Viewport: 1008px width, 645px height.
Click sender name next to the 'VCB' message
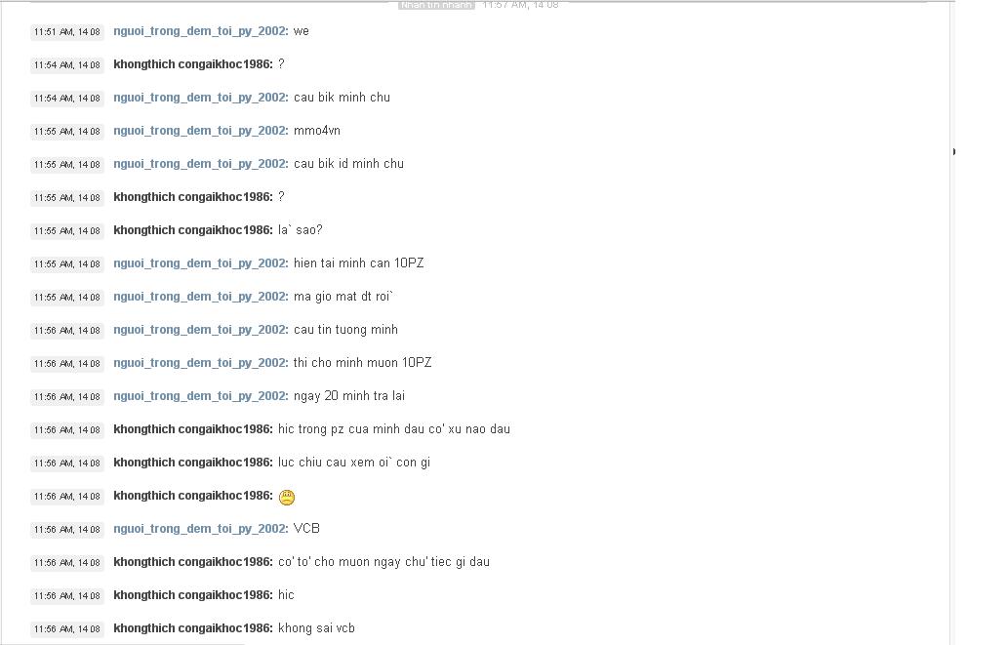pyautogui.click(x=201, y=529)
